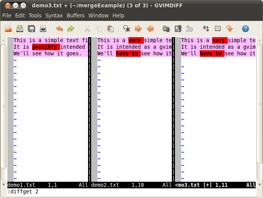Click the right scrollbar down arrow
The image size is (263, 198).
coord(260,184)
